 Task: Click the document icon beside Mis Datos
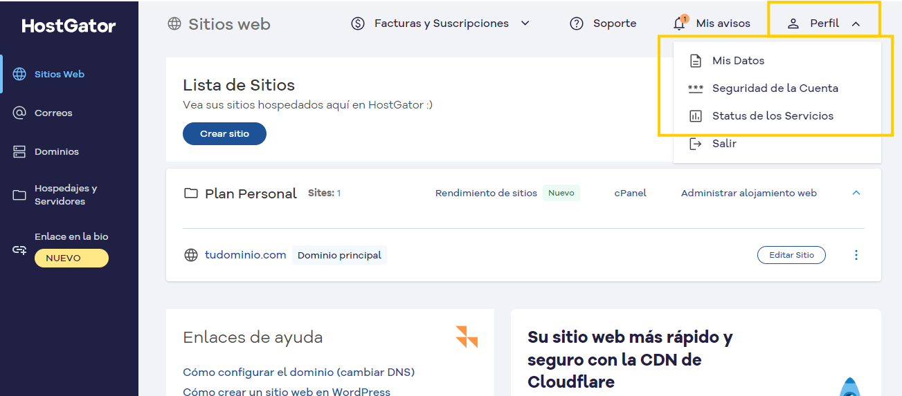point(696,61)
